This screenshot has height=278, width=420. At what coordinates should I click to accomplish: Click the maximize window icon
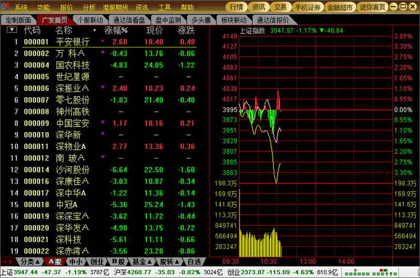pos(403,7)
